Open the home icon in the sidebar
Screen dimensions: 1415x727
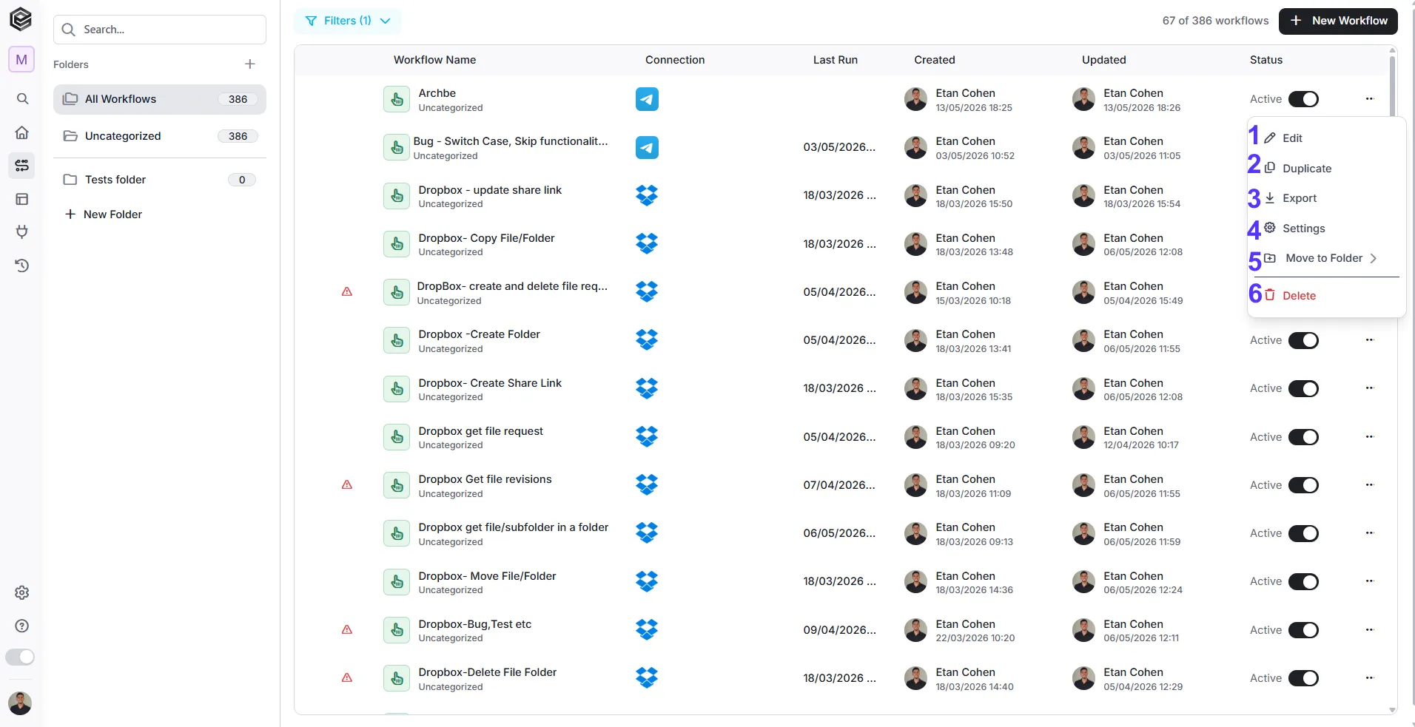pyautogui.click(x=22, y=132)
